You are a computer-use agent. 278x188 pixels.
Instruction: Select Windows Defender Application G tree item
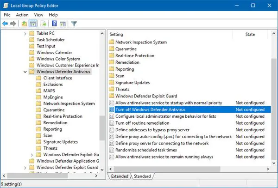[68, 161]
